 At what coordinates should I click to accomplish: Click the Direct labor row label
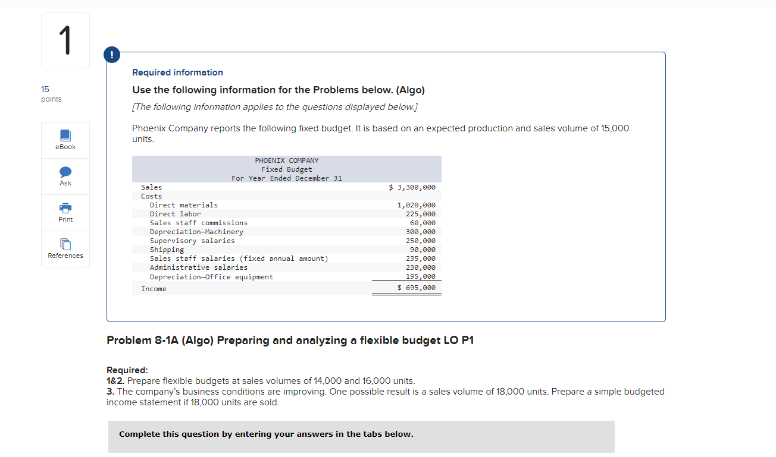(x=175, y=214)
